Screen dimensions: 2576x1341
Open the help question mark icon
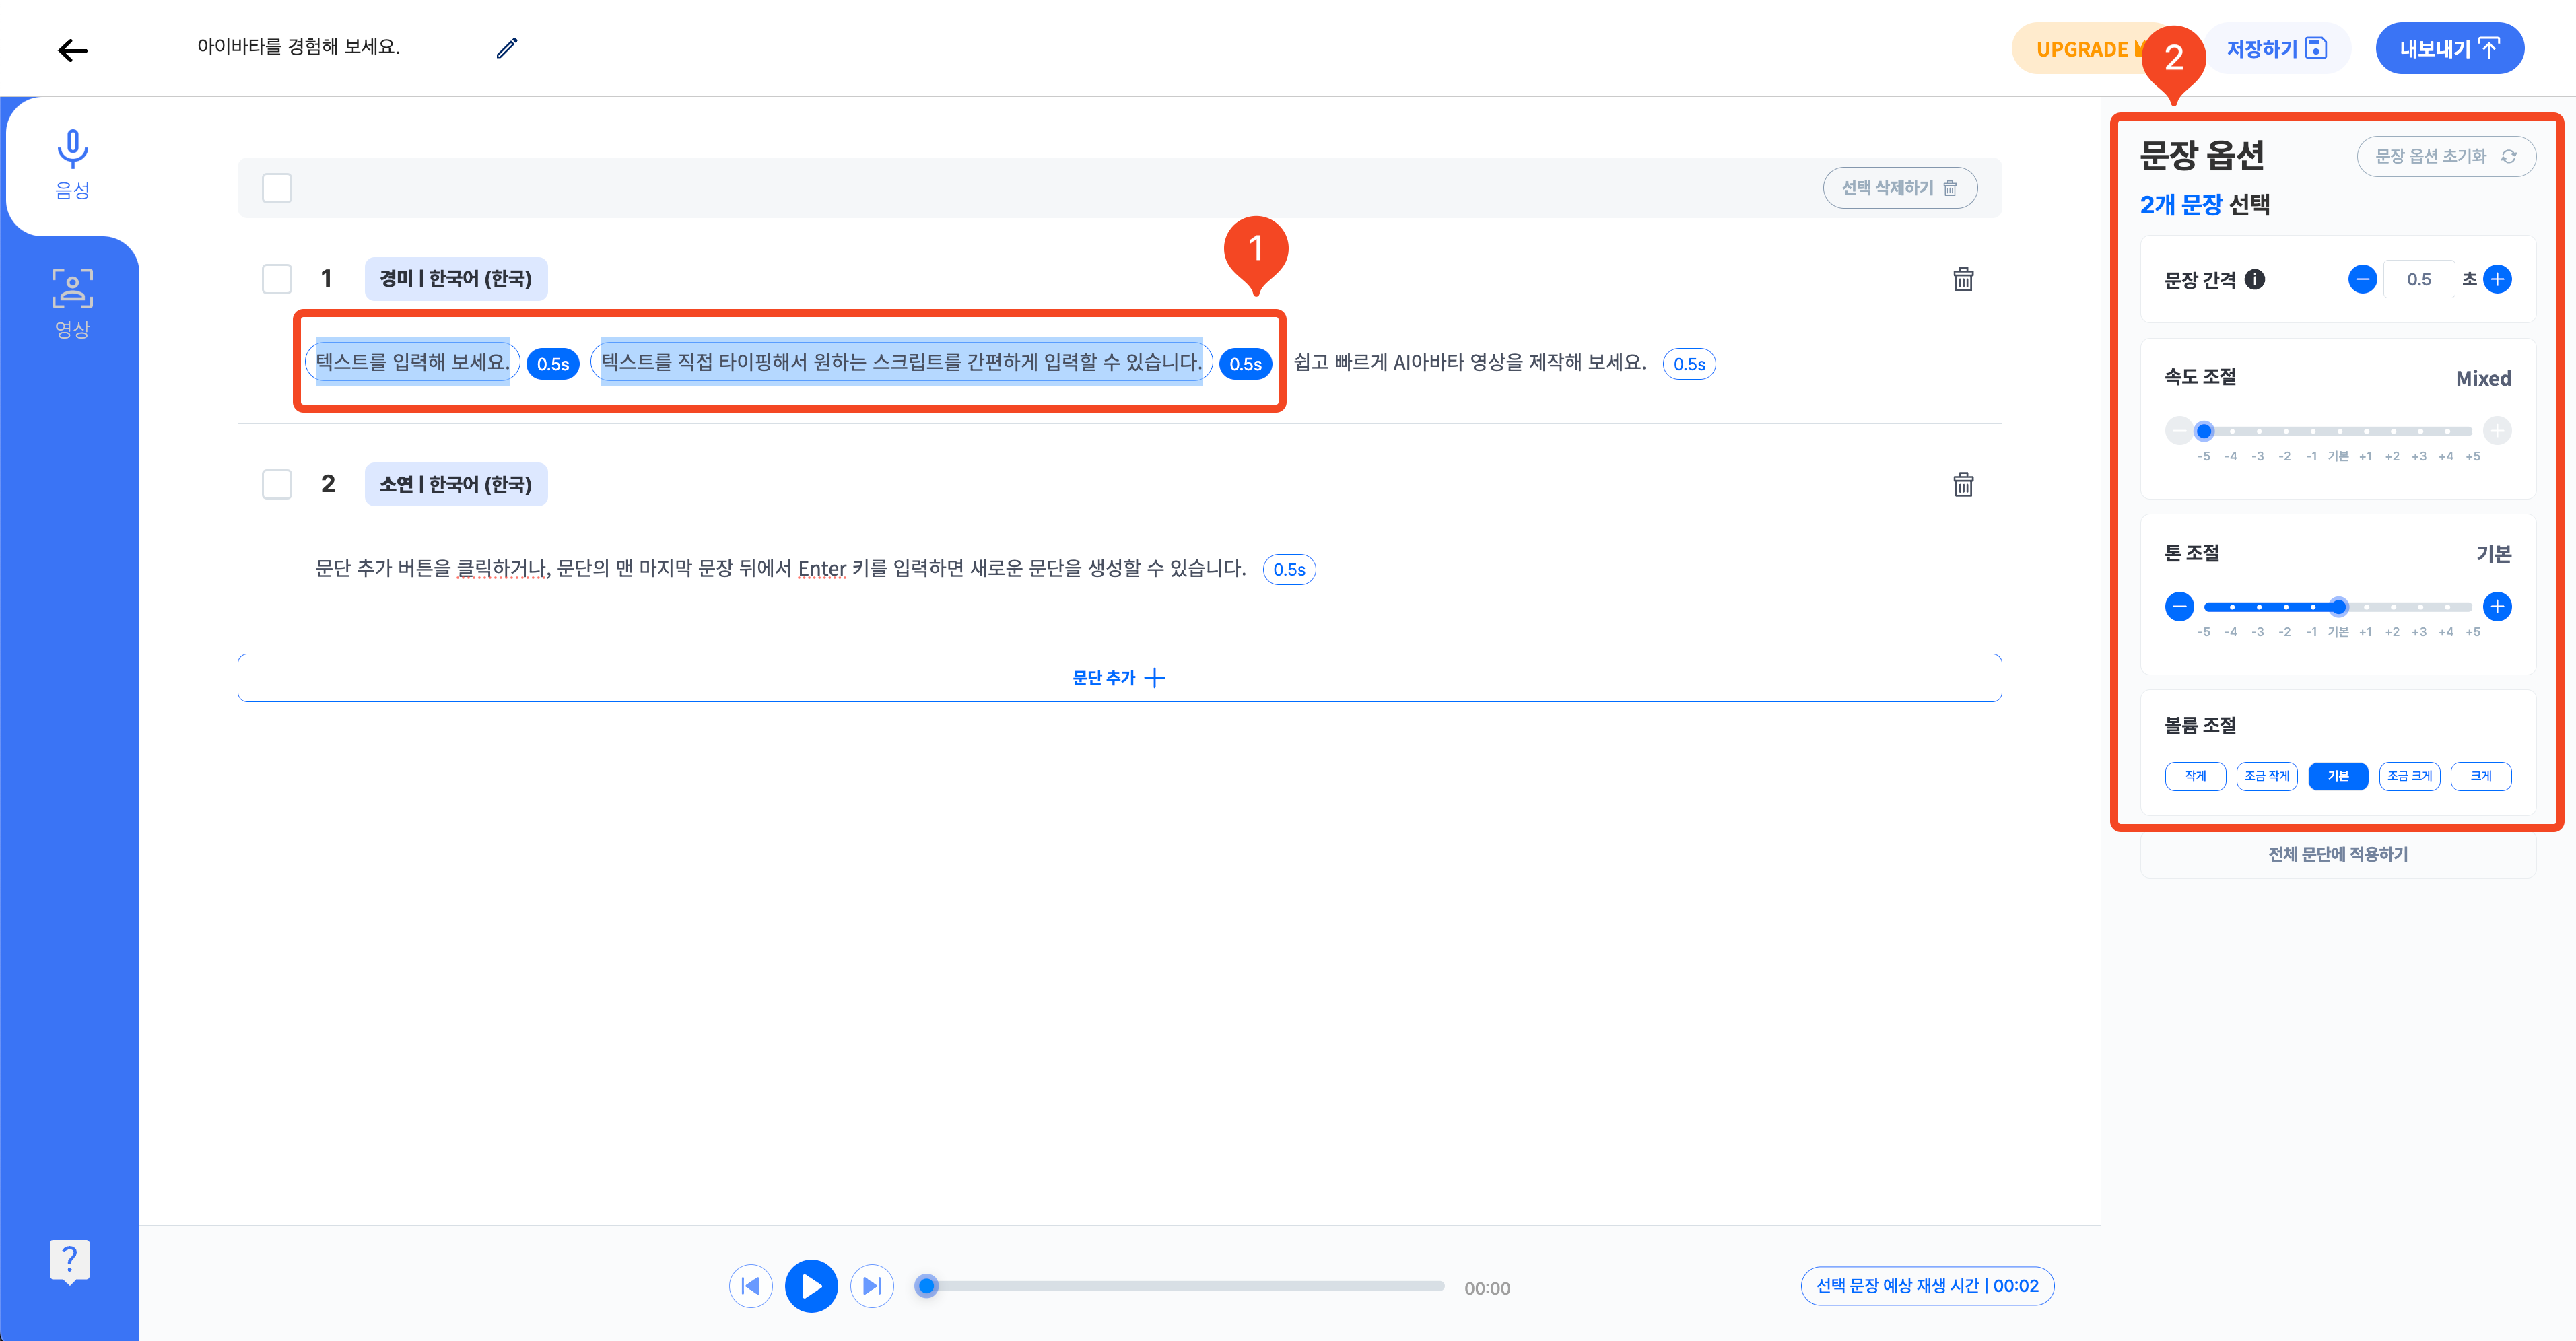click(69, 1260)
